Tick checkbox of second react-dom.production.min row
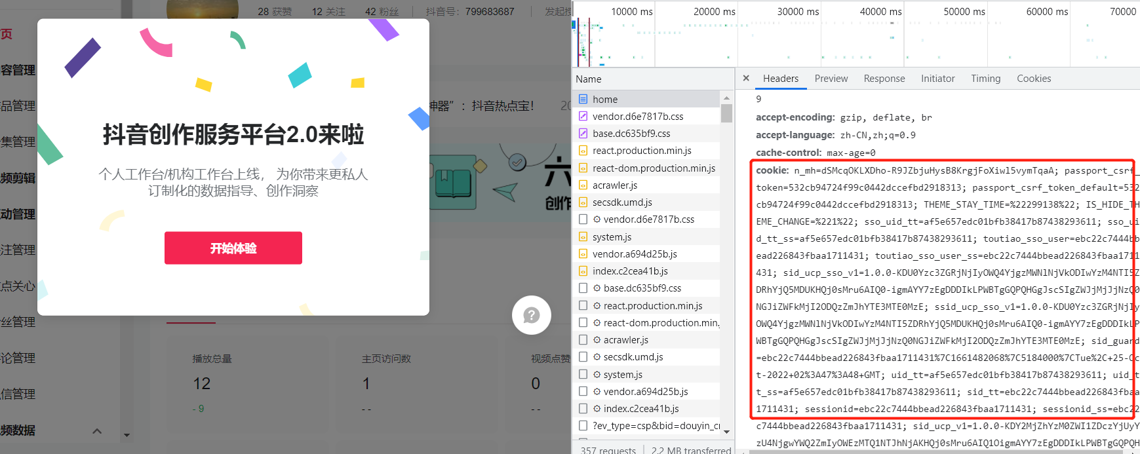Image resolution: width=1140 pixels, height=454 pixels. [583, 322]
